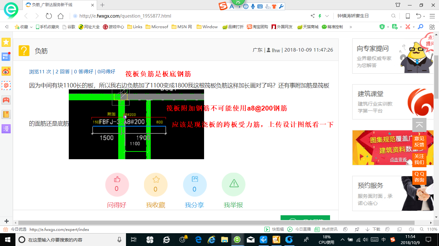Click the red scissors screenshot icon
Screen dimensions: 439x246
[408, 27]
